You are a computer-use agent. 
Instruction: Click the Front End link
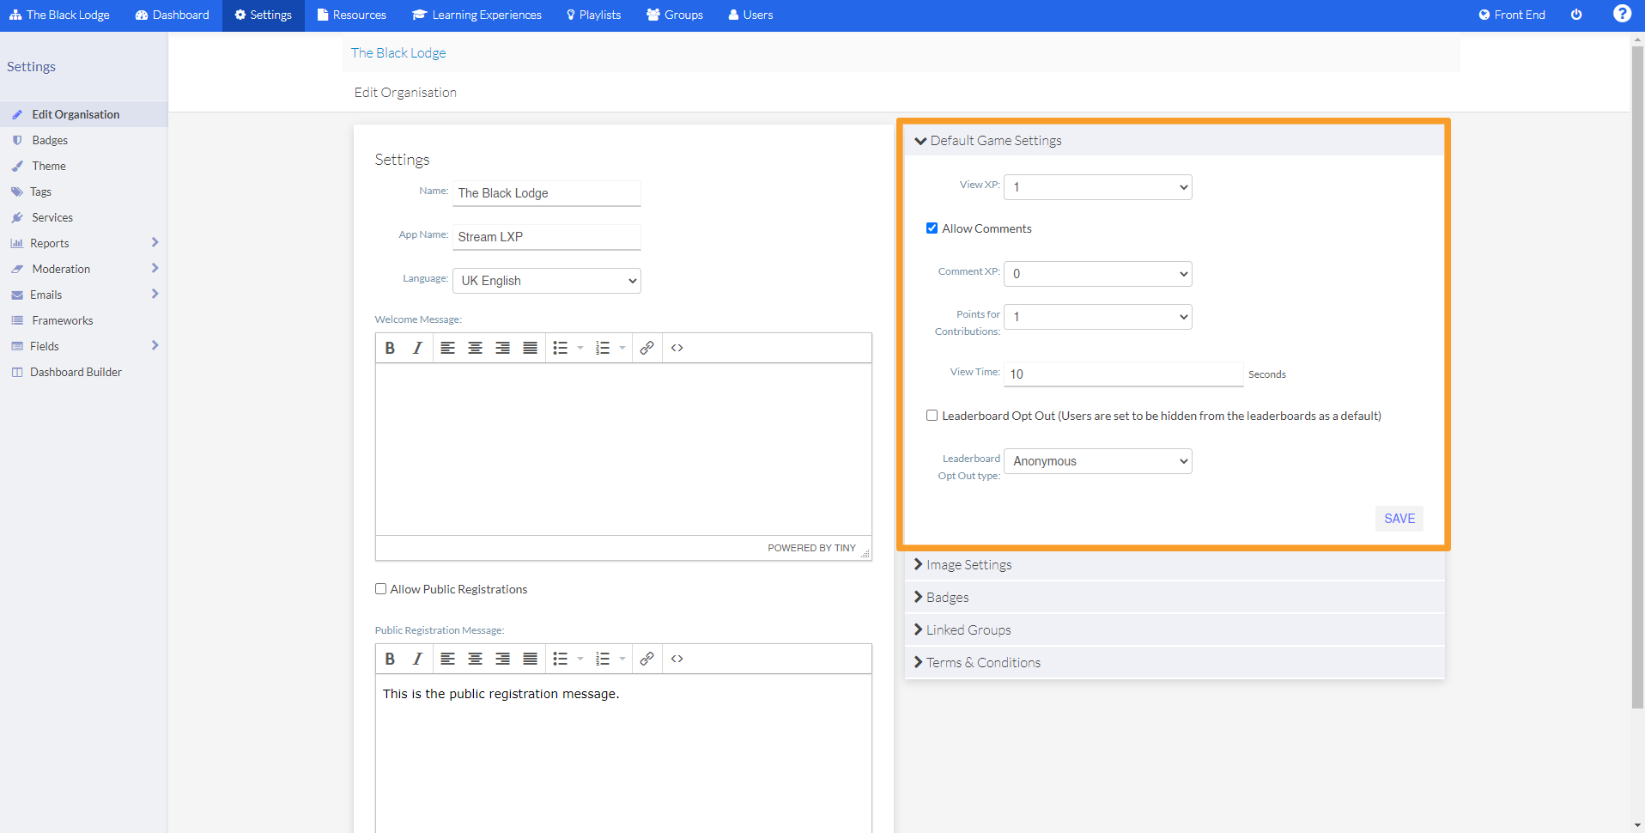1513,14
